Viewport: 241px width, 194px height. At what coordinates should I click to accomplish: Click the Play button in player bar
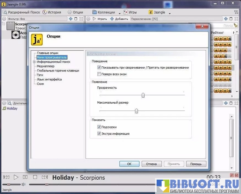[16, 177]
